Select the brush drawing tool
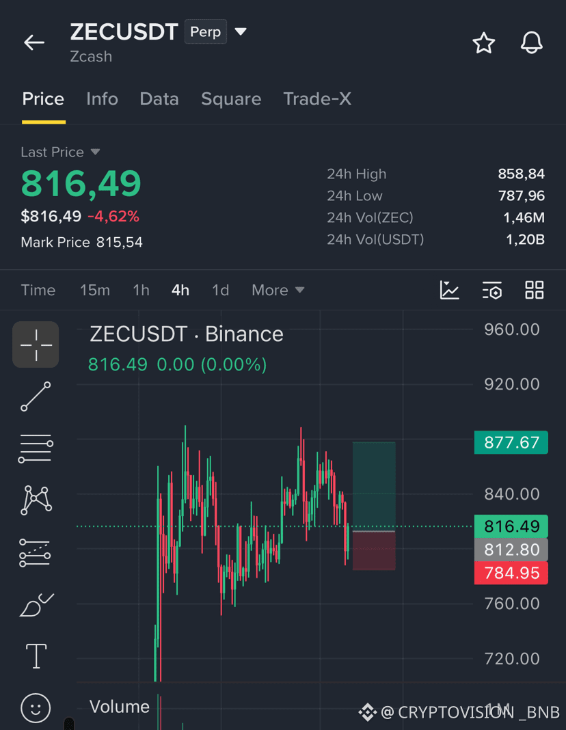The width and height of the screenshot is (566, 730). click(37, 604)
